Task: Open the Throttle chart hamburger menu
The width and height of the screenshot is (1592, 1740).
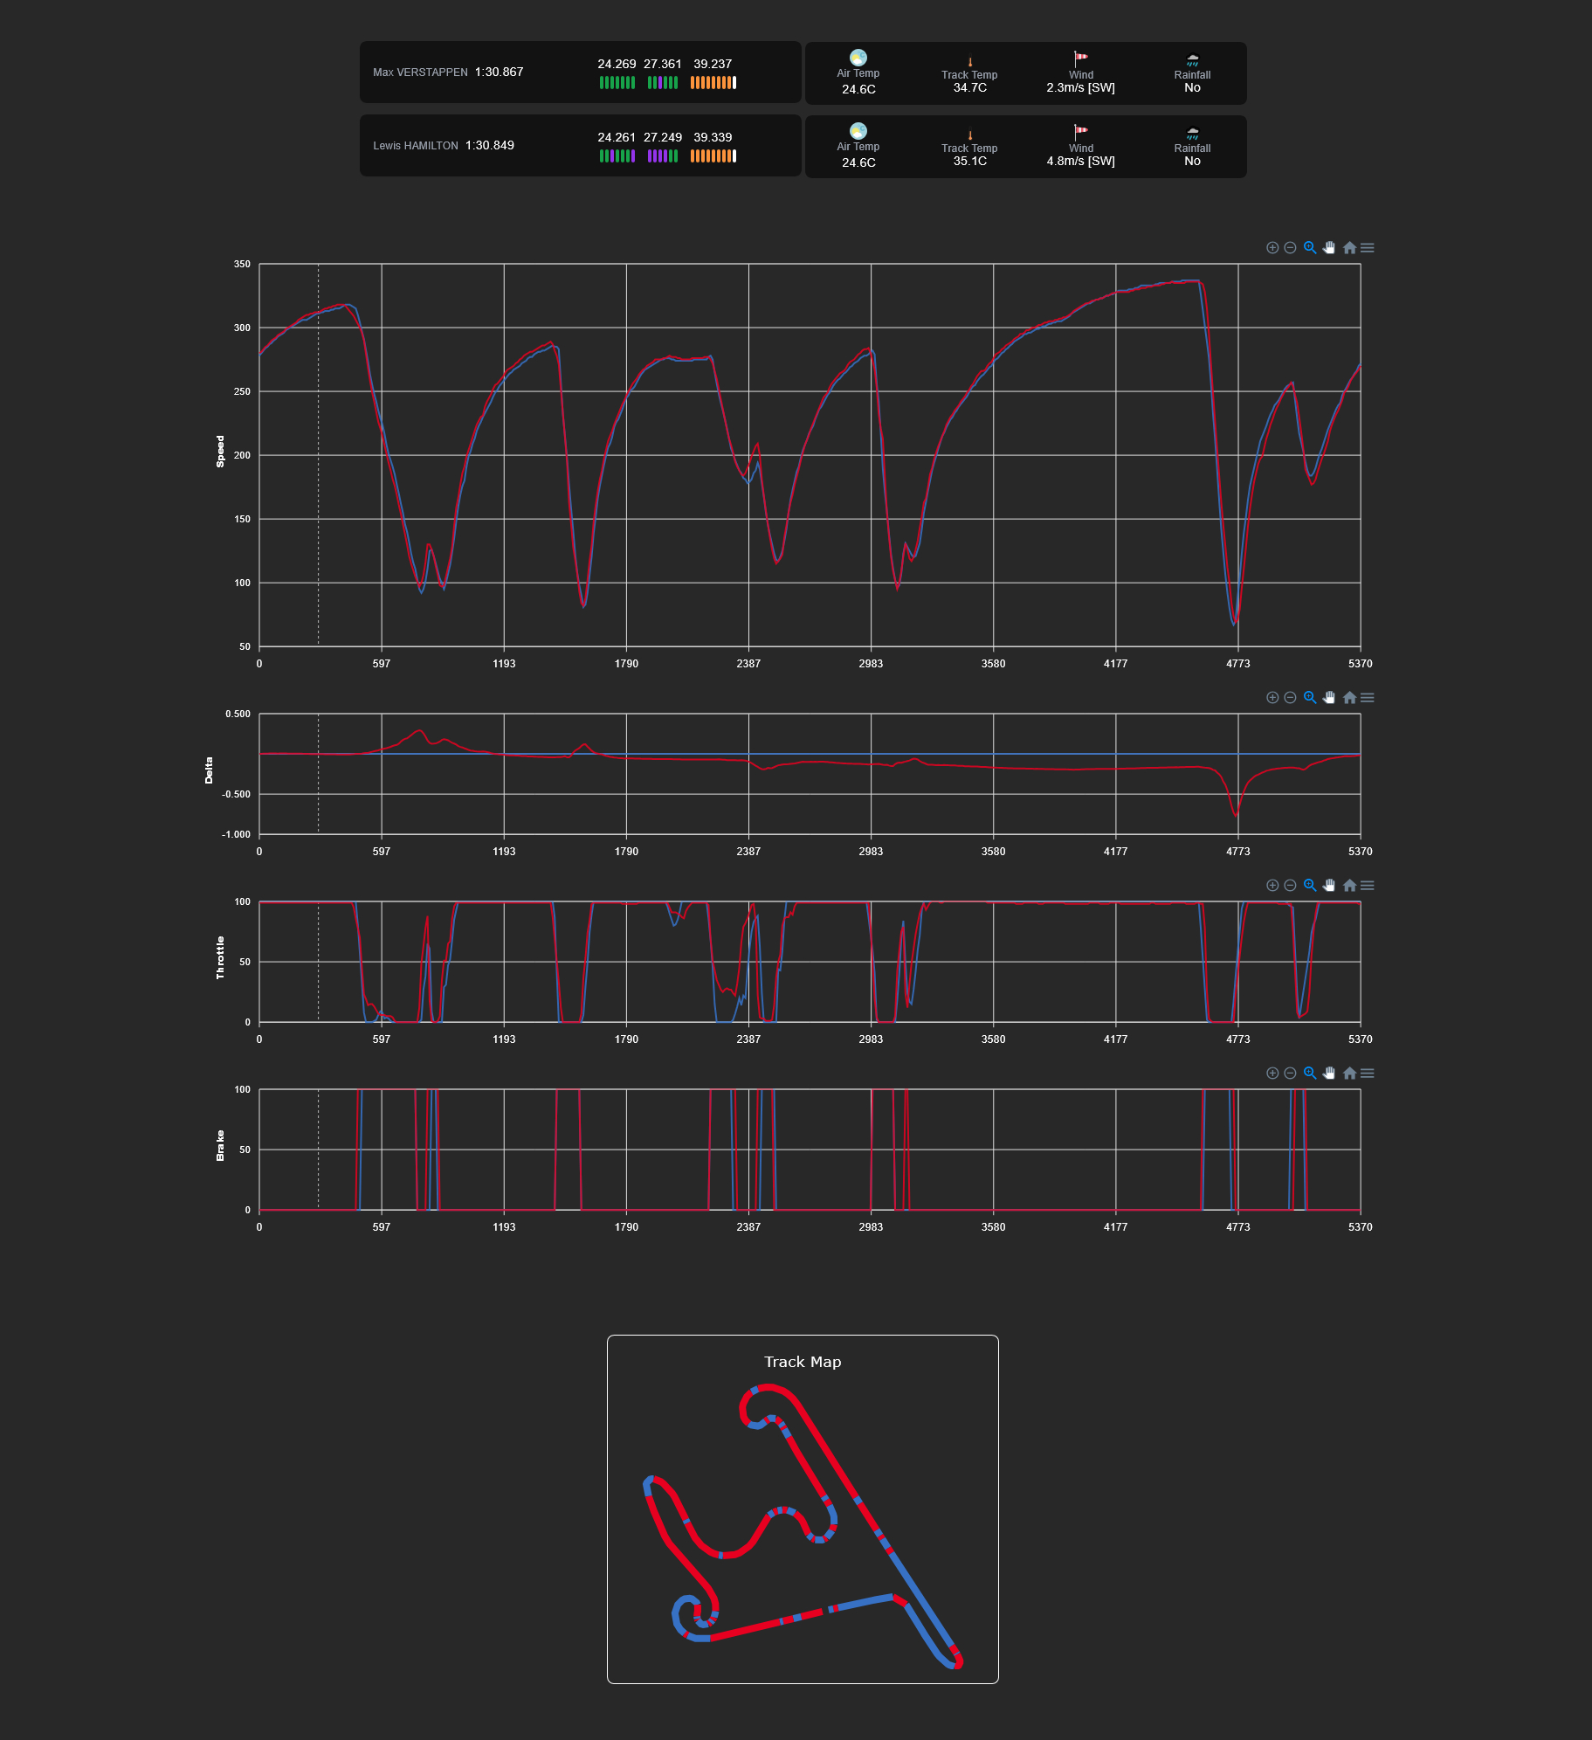Action: pyautogui.click(x=1368, y=886)
